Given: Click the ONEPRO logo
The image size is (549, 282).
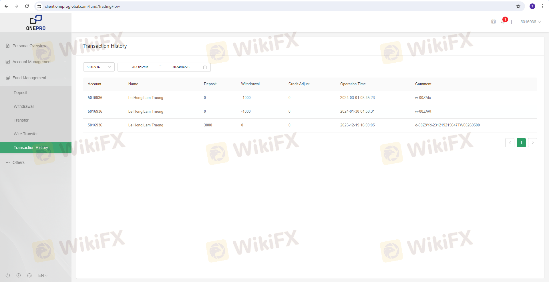Looking at the screenshot, I should tap(36, 23).
